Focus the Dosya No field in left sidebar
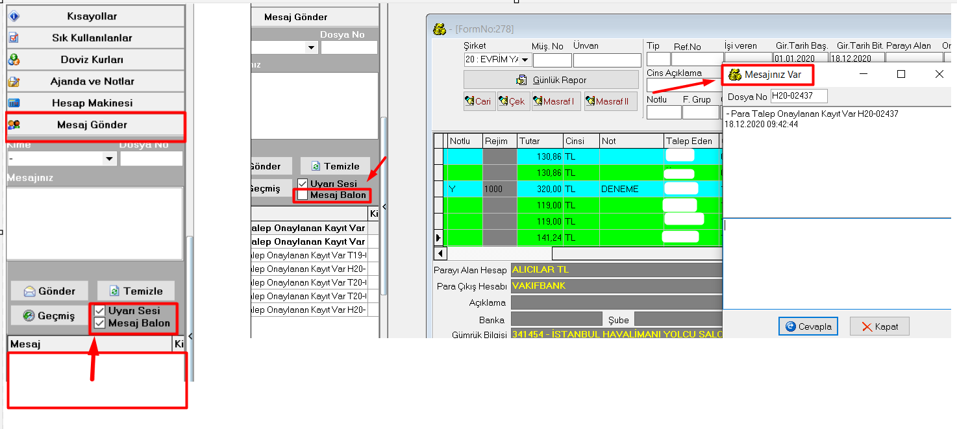This screenshot has width=957, height=429. [151, 158]
